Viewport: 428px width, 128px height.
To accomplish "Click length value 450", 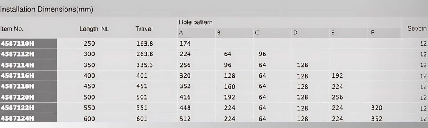I will [89, 86].
